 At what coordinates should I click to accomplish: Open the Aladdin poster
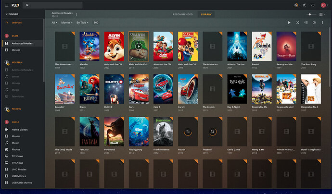point(89,46)
